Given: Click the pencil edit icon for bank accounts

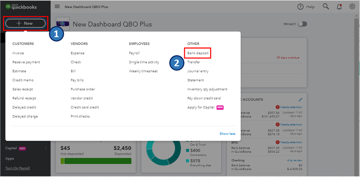Looking at the screenshot, I should 301,100.
